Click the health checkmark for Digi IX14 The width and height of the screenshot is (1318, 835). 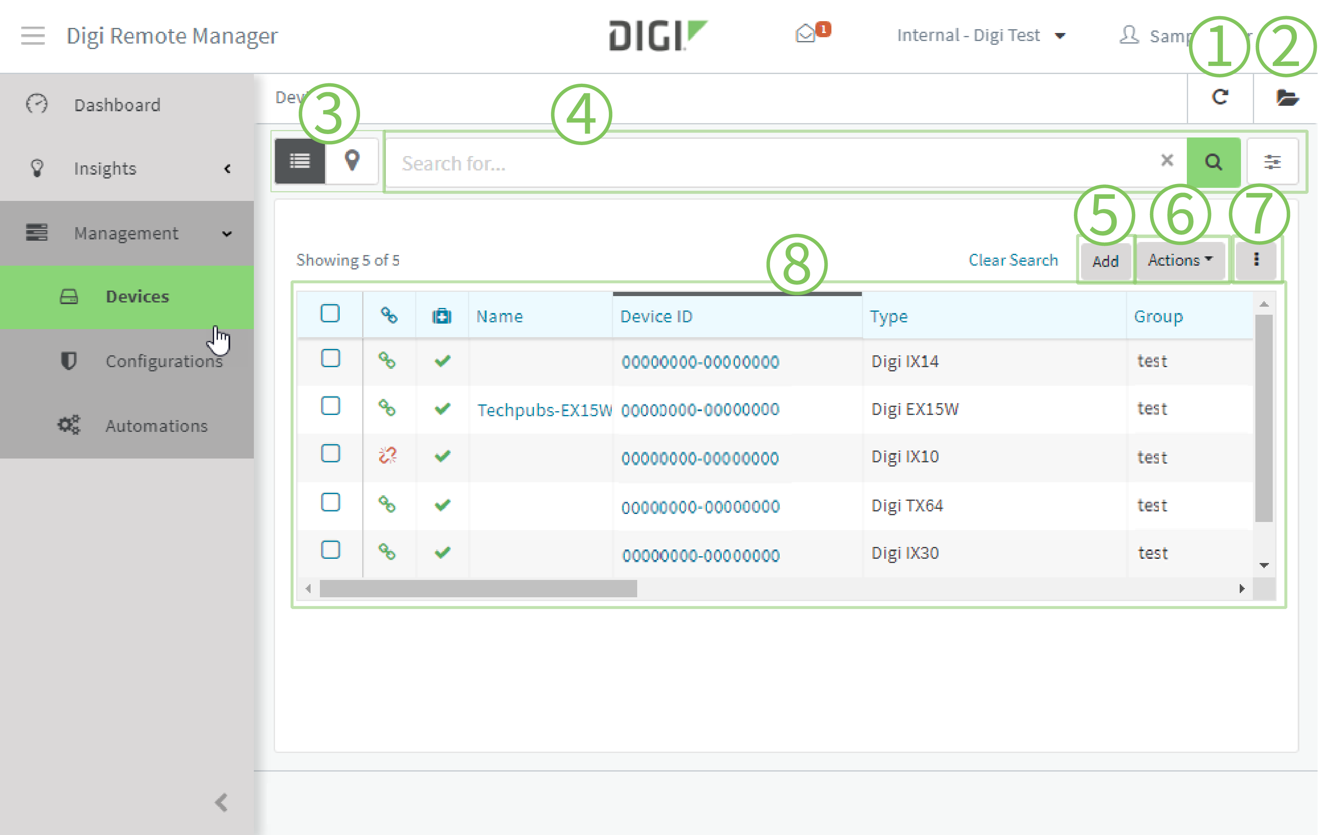[x=442, y=361]
